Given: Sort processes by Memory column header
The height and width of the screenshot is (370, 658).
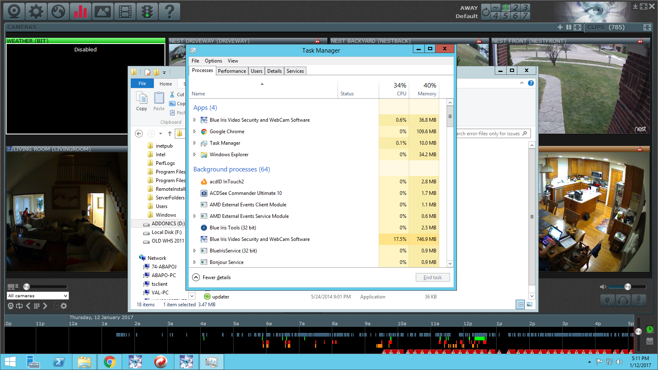Looking at the screenshot, I should pyautogui.click(x=424, y=89).
